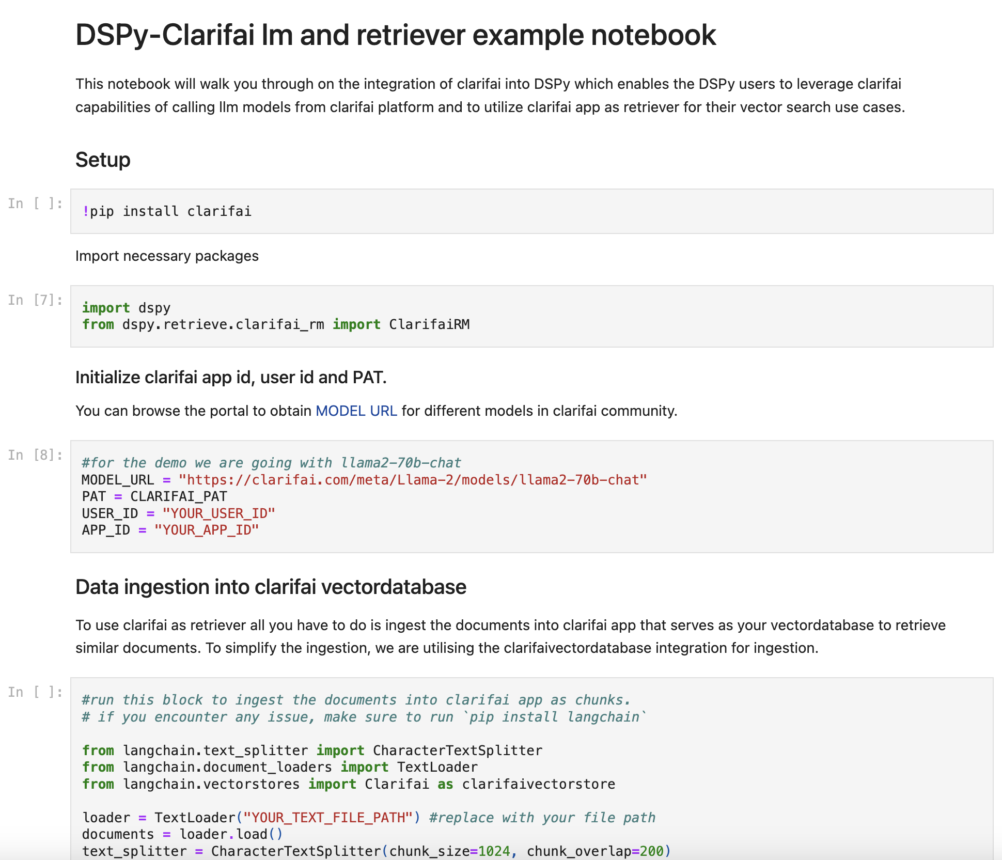Click the In [8] cell prompt

35,455
